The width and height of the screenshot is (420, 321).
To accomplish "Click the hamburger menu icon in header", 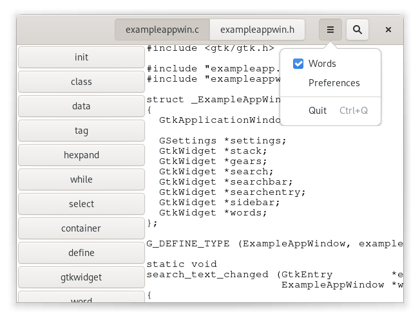I will tap(330, 30).
